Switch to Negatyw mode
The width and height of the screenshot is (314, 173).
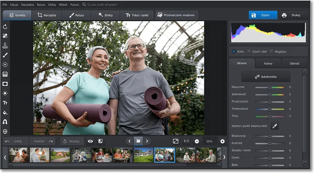coord(272,52)
